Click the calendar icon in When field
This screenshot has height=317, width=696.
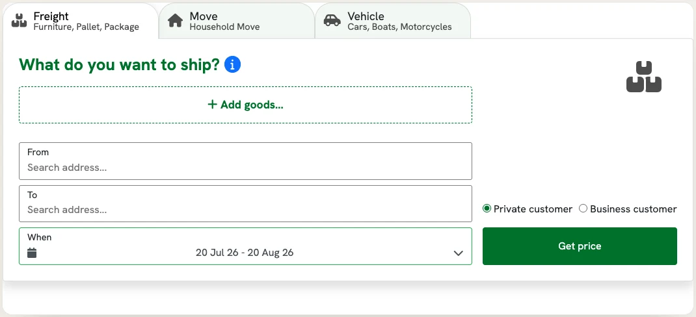pos(32,253)
